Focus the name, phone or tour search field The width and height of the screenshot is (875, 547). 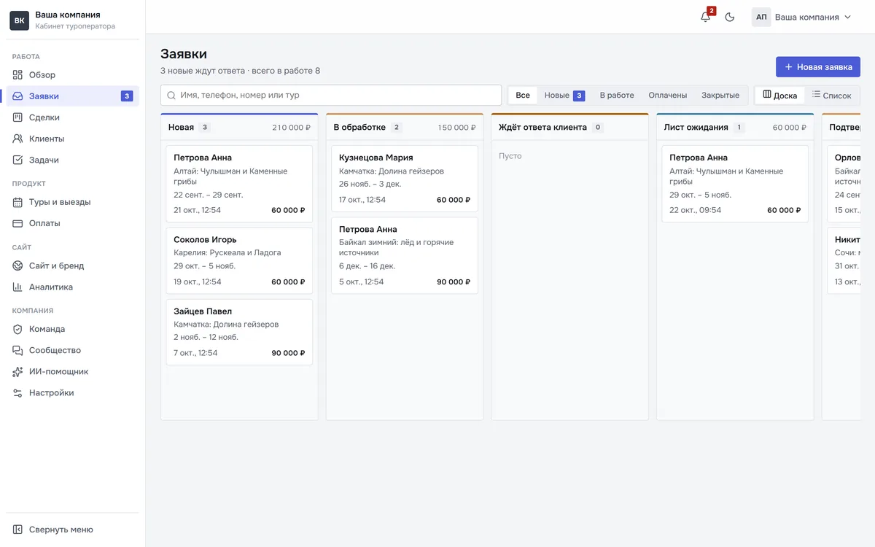[331, 95]
